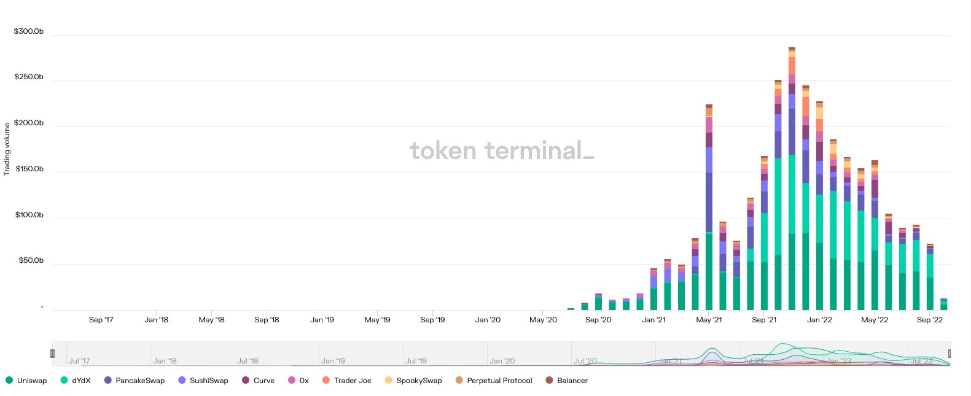Click the Balancer legend marker dot
Image resolution: width=971 pixels, height=396 pixels.
pyautogui.click(x=550, y=381)
